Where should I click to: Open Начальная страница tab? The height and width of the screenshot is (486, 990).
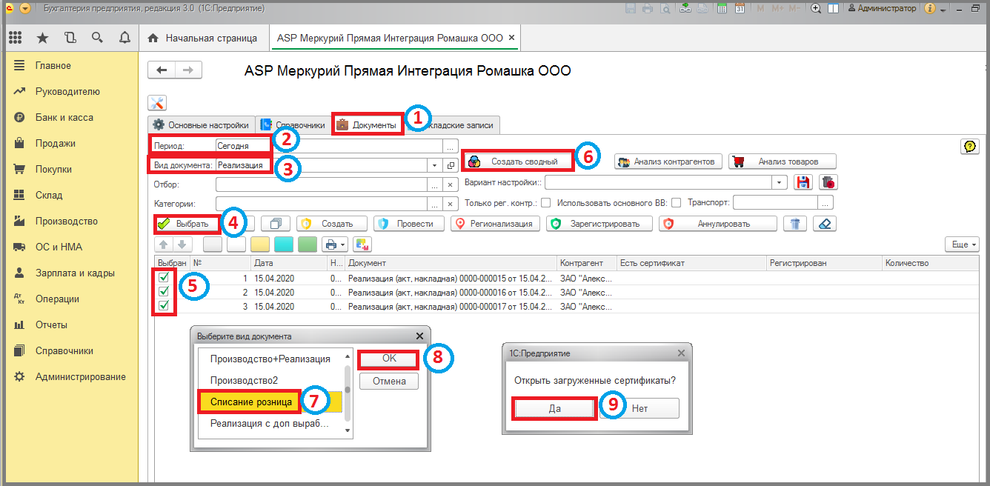click(x=204, y=38)
